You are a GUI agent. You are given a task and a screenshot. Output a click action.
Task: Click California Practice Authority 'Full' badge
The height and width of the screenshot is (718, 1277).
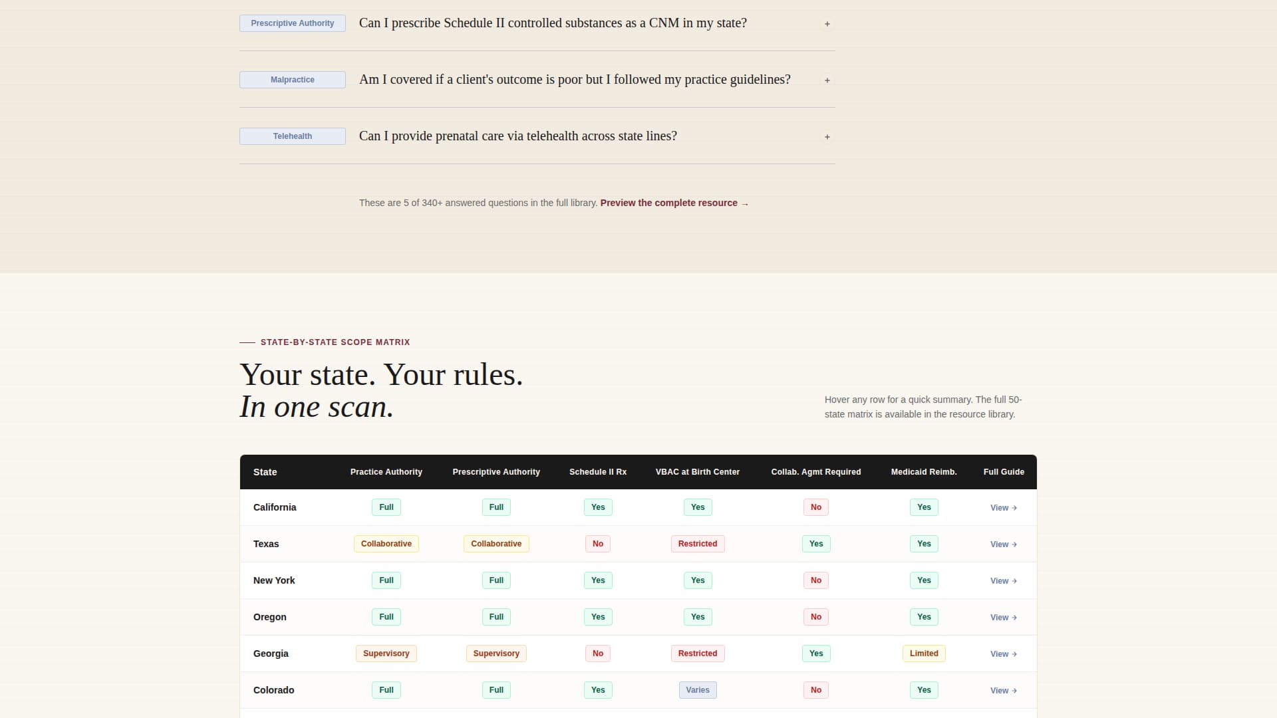(x=386, y=507)
